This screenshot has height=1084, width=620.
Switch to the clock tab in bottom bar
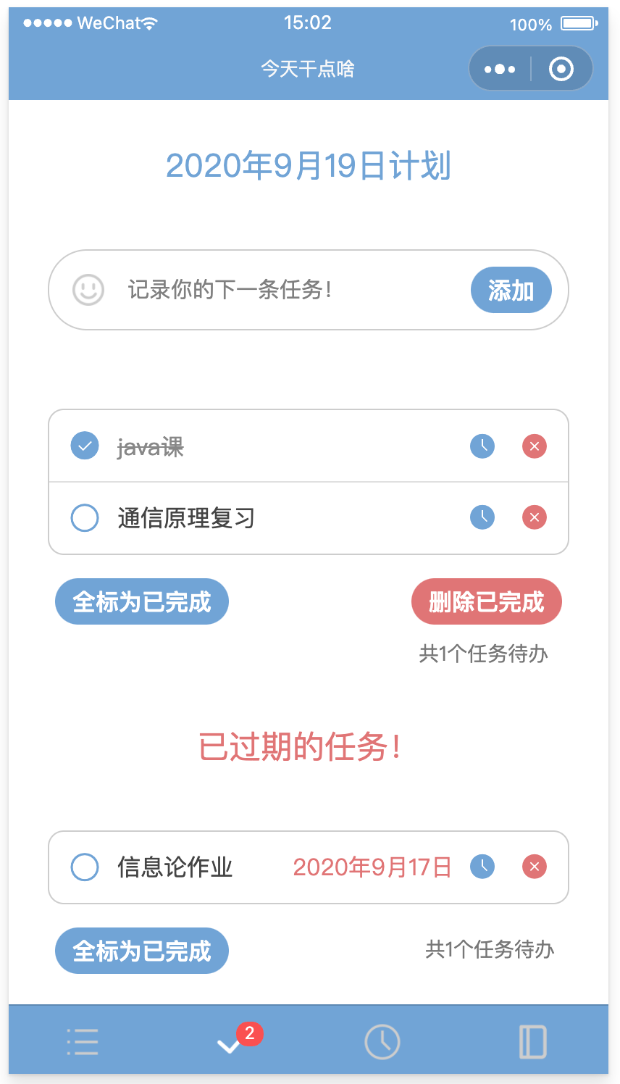click(x=382, y=1042)
